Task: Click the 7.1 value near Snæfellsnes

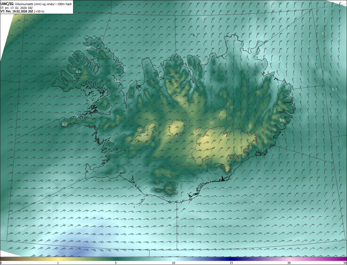Action: (76, 117)
